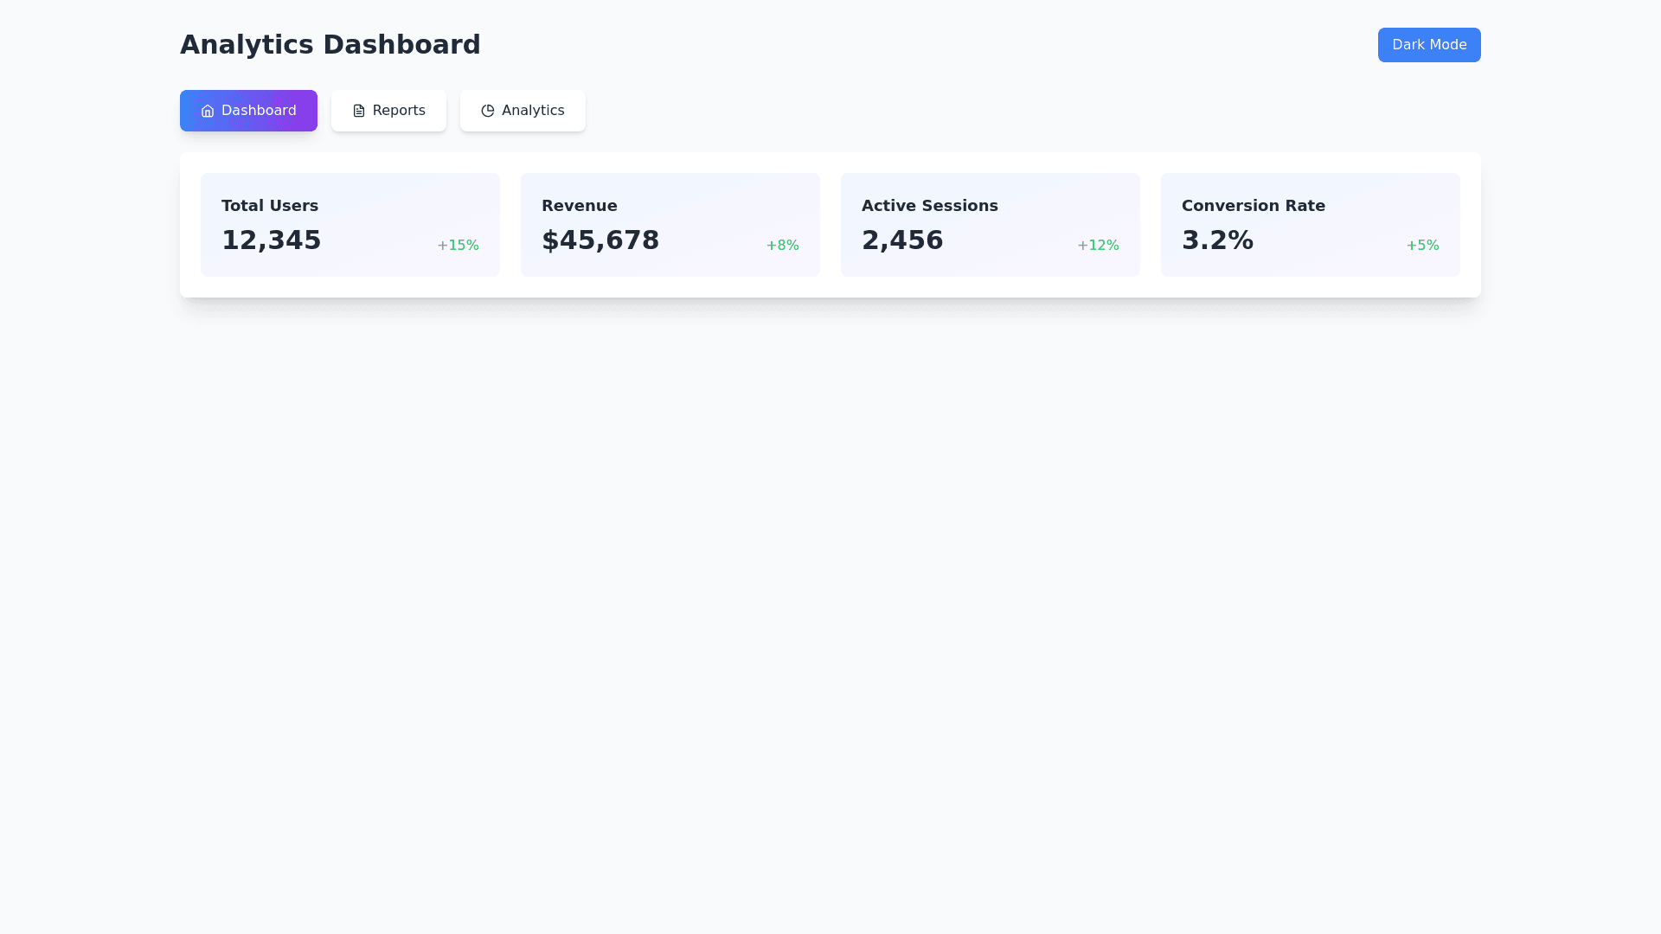Click the 2,456 sessions number
1661x934 pixels.
(901, 240)
